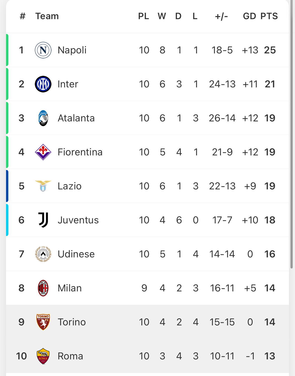Sort by the +/- goals column header
295x376 pixels.
click(221, 16)
